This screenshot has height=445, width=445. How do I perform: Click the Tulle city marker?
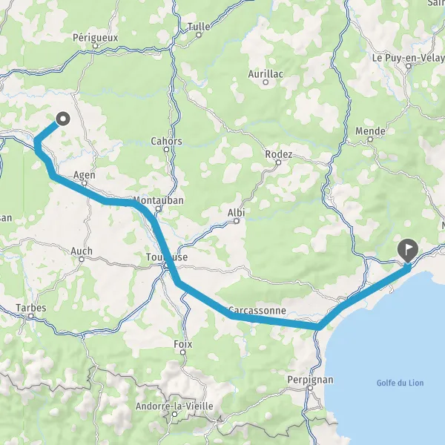click(x=199, y=35)
